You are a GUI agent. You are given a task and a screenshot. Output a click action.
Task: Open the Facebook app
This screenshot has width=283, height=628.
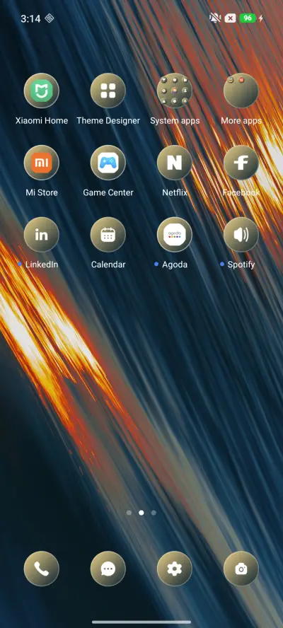[x=241, y=163]
